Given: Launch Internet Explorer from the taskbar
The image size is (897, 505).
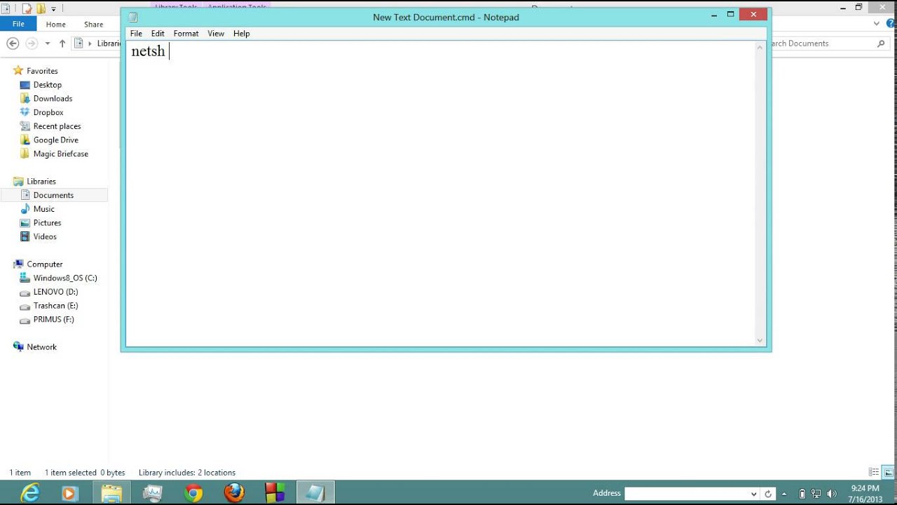Looking at the screenshot, I should coord(30,493).
